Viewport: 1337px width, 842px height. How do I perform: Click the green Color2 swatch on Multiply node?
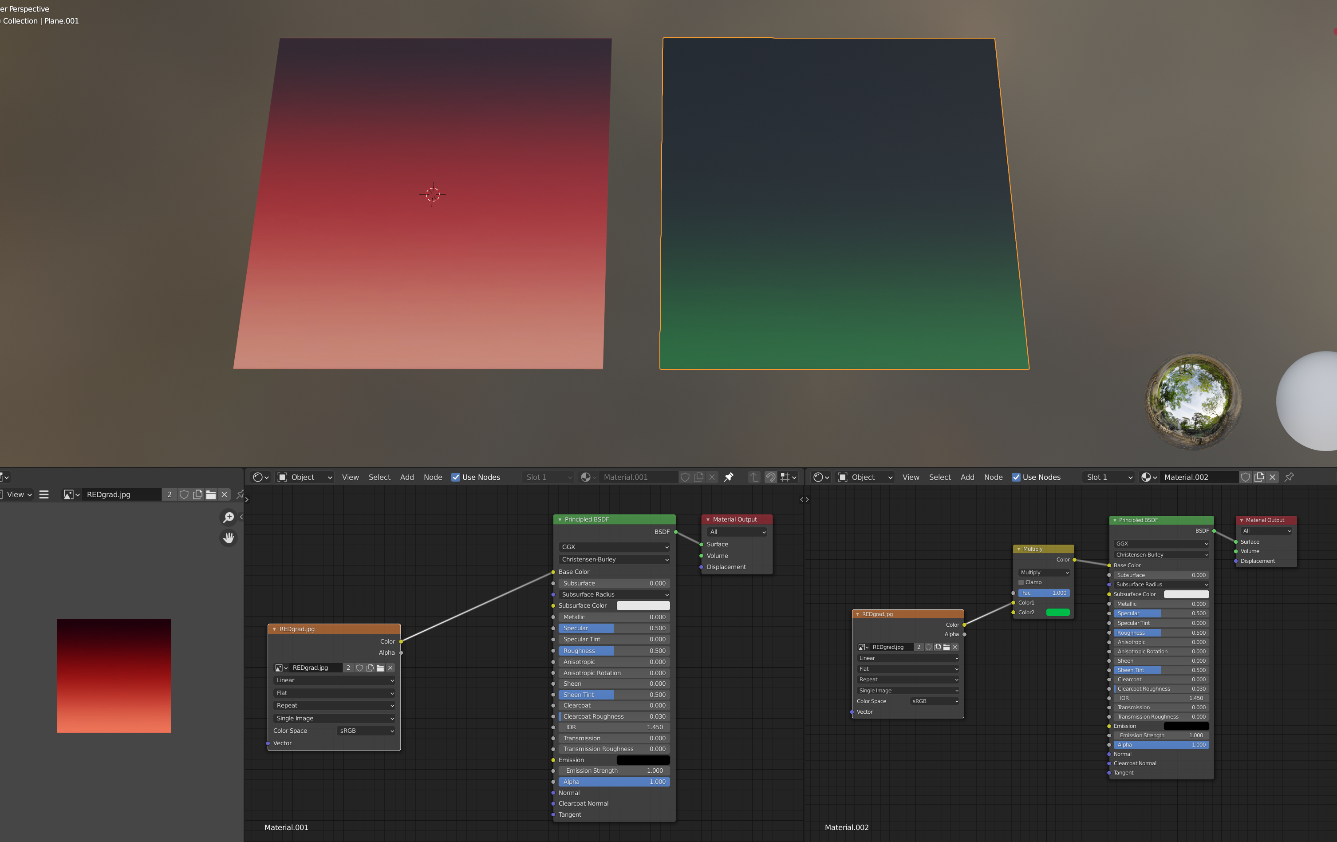click(x=1057, y=612)
